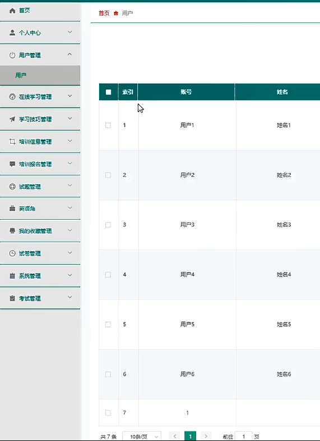Check the box for row 用户3
This screenshot has height=441, width=320.
[108, 225]
